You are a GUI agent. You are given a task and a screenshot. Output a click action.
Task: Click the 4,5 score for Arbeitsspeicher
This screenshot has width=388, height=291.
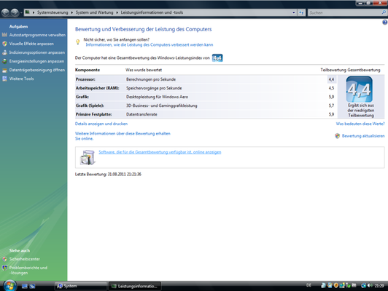[x=331, y=88]
